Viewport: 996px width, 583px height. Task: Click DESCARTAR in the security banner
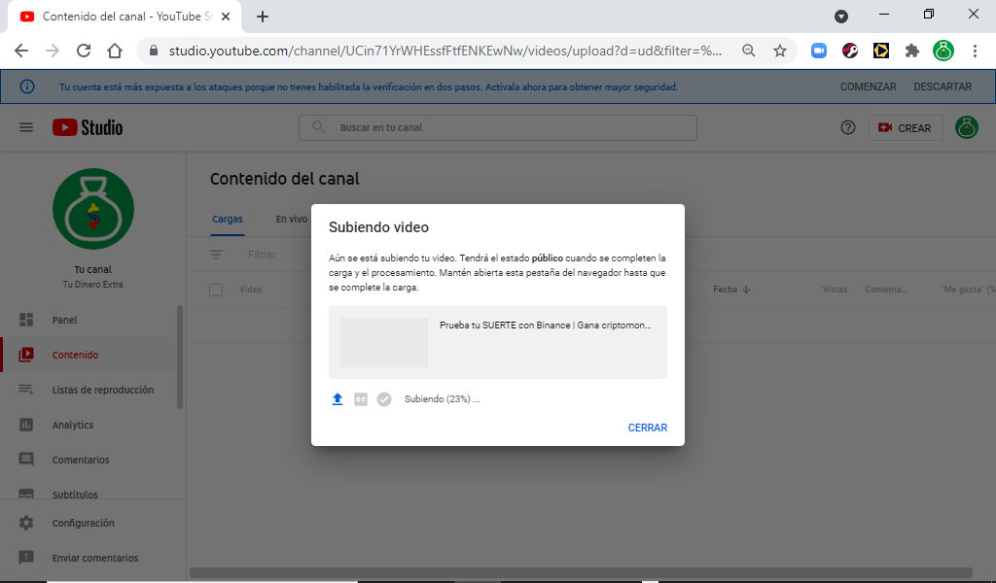click(x=943, y=86)
